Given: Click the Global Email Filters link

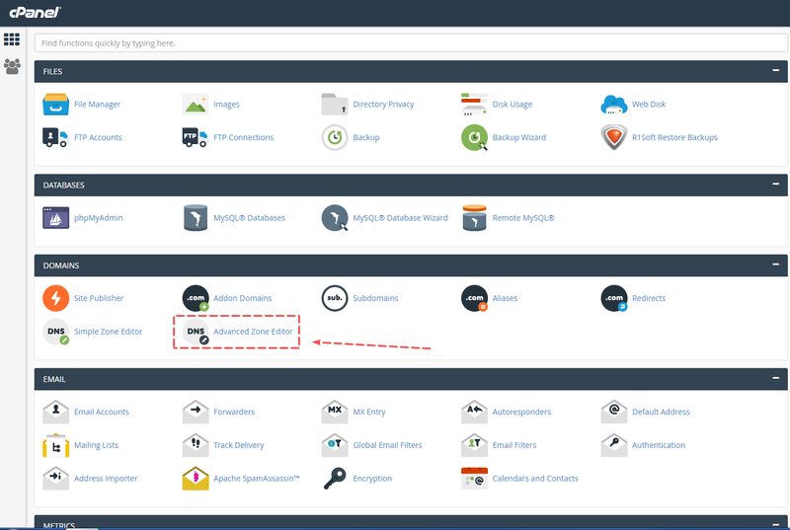Looking at the screenshot, I should pos(387,445).
